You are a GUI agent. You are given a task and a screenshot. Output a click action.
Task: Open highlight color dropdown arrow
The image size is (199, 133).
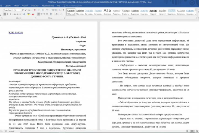(31, 14)
